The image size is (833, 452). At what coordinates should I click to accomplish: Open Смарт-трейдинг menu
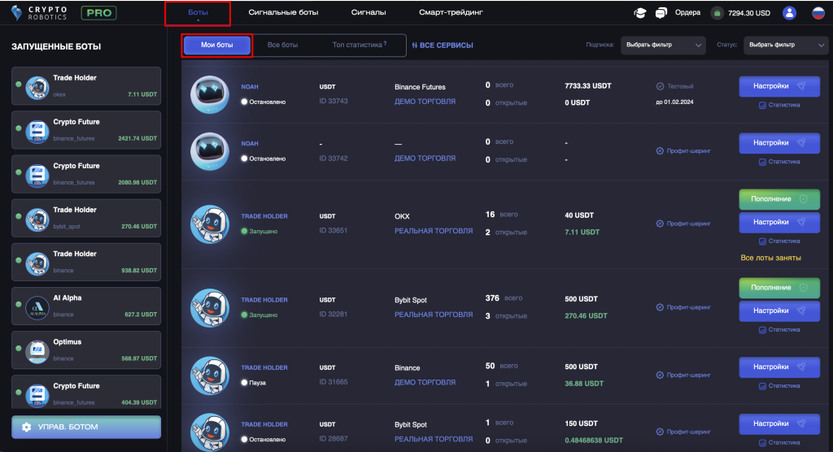pyautogui.click(x=451, y=12)
